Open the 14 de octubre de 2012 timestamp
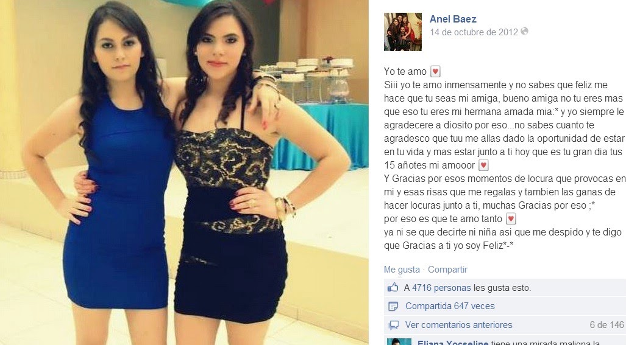 point(474,32)
